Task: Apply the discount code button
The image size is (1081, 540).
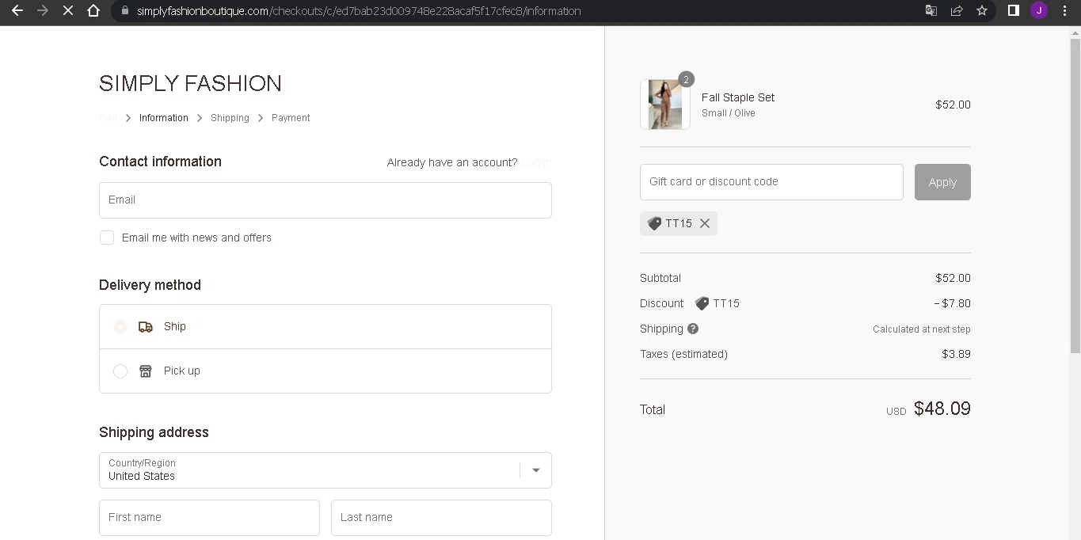Action: click(942, 182)
